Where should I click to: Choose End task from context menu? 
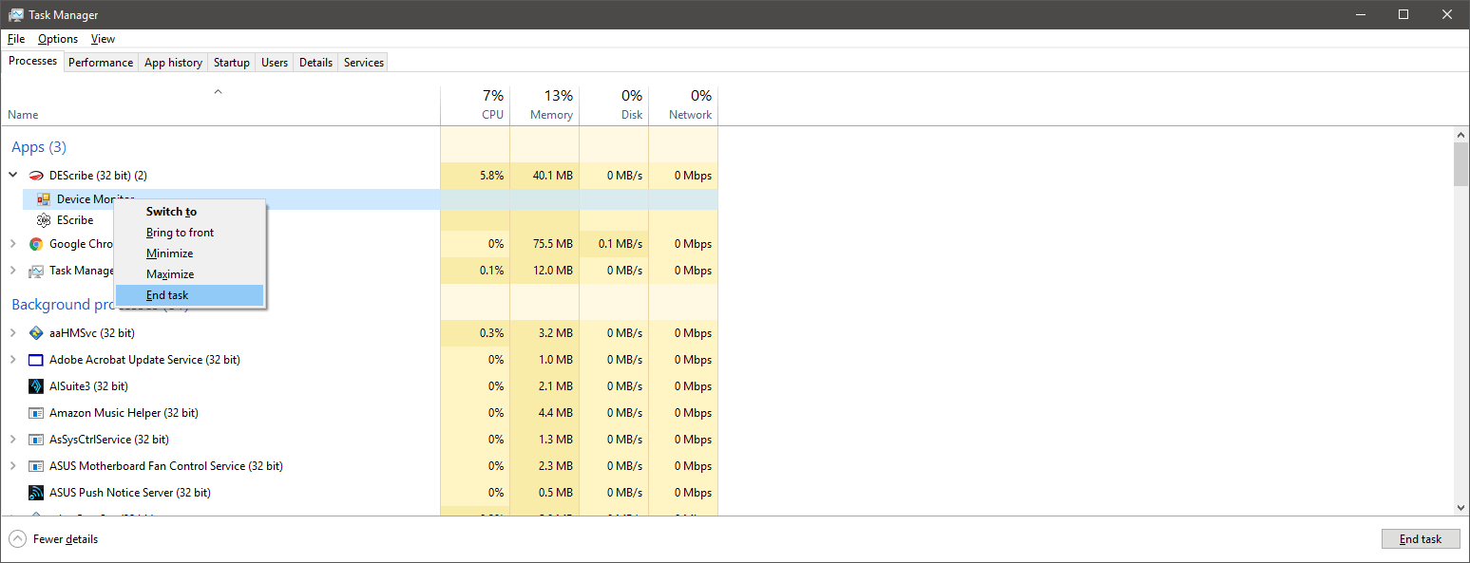click(x=167, y=295)
